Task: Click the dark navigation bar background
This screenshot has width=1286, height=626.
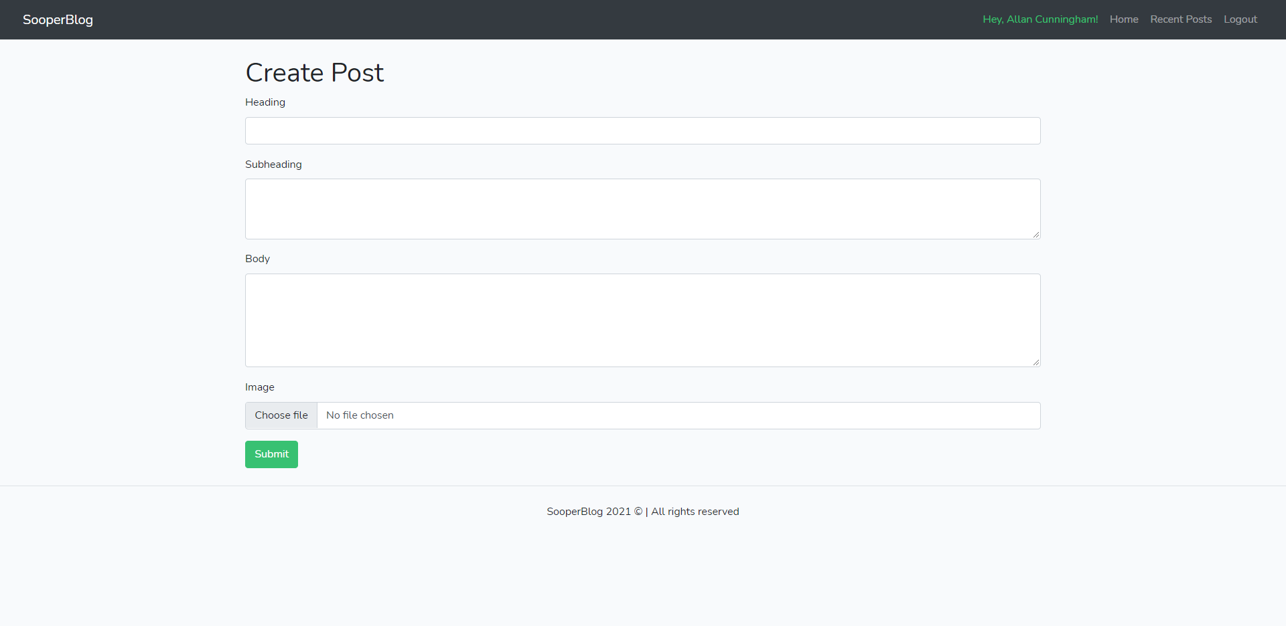Action: coord(536,19)
